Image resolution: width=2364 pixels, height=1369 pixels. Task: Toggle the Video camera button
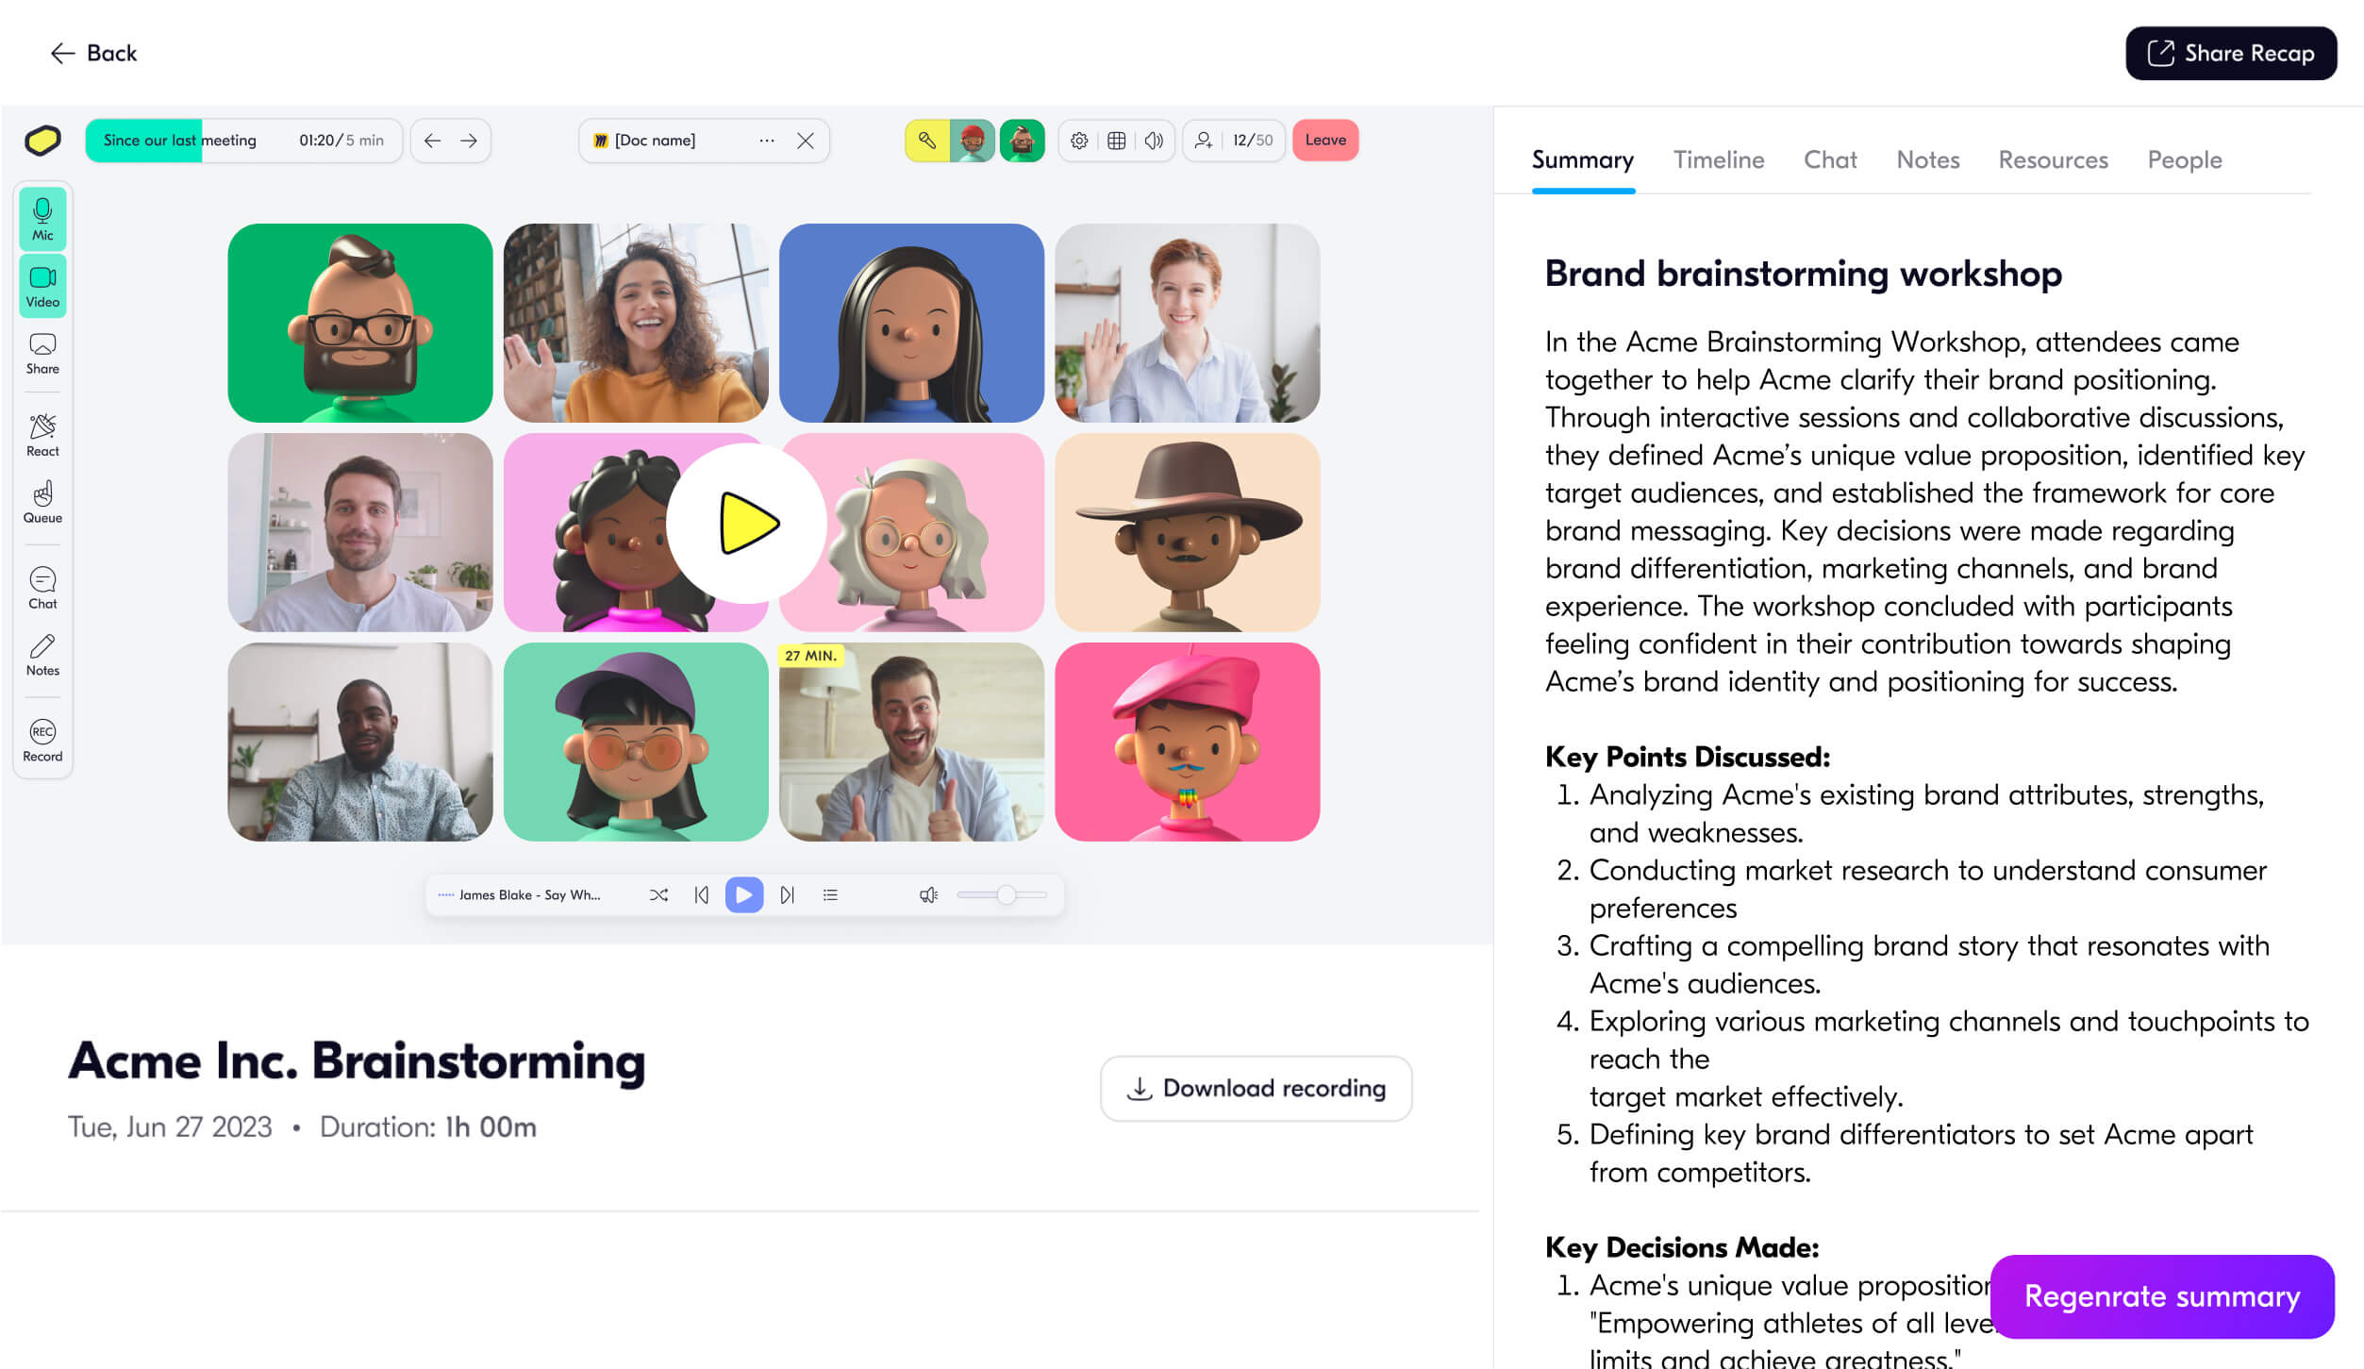pyautogui.click(x=42, y=286)
